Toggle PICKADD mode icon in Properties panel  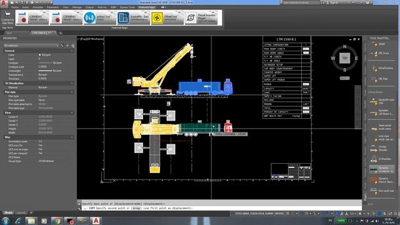point(62,46)
